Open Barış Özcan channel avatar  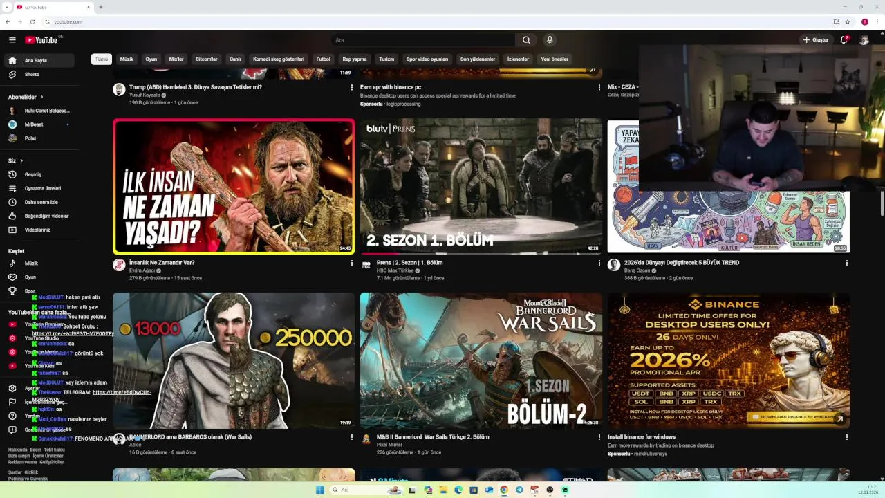pos(613,265)
